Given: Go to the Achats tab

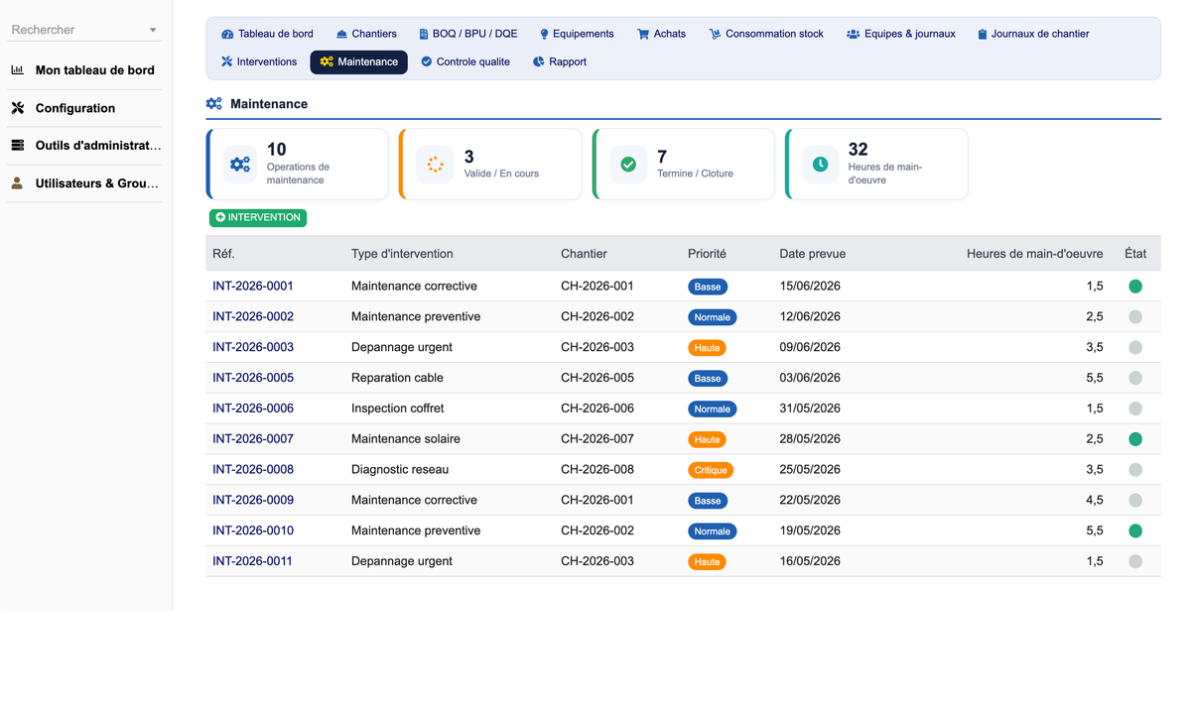Looking at the screenshot, I should pyautogui.click(x=662, y=34).
